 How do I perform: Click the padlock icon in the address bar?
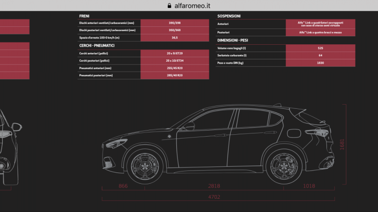pyautogui.click(x=169, y=6)
